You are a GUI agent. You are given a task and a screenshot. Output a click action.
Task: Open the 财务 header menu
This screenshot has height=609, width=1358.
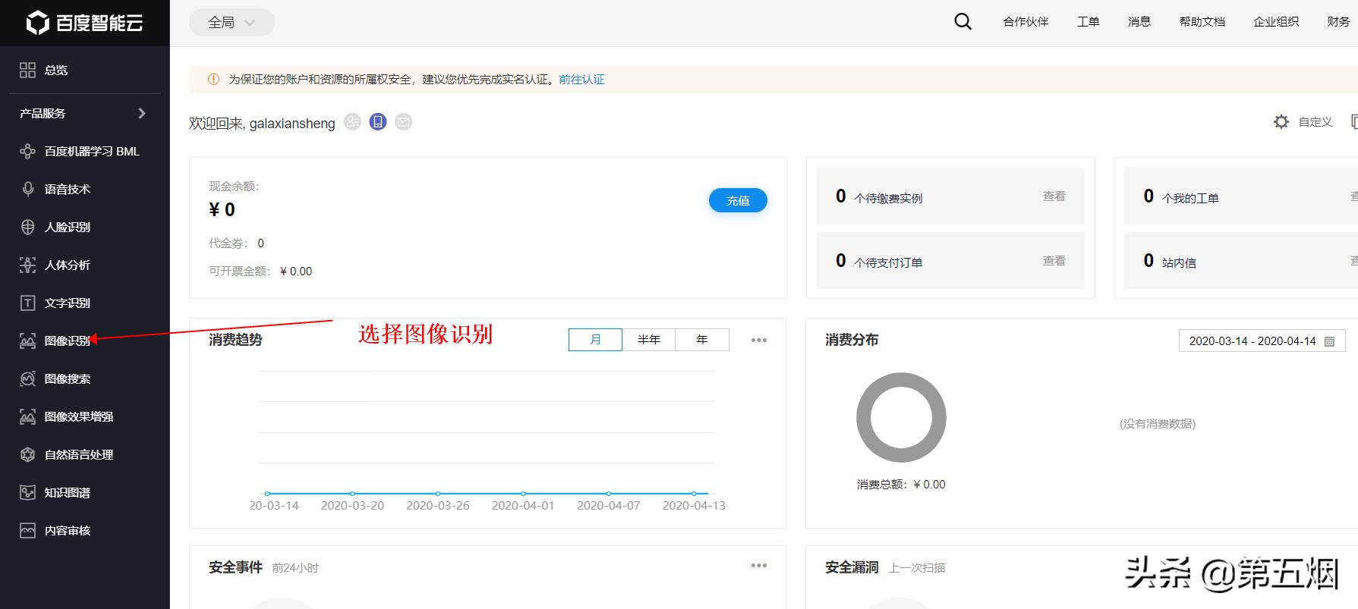point(1338,21)
